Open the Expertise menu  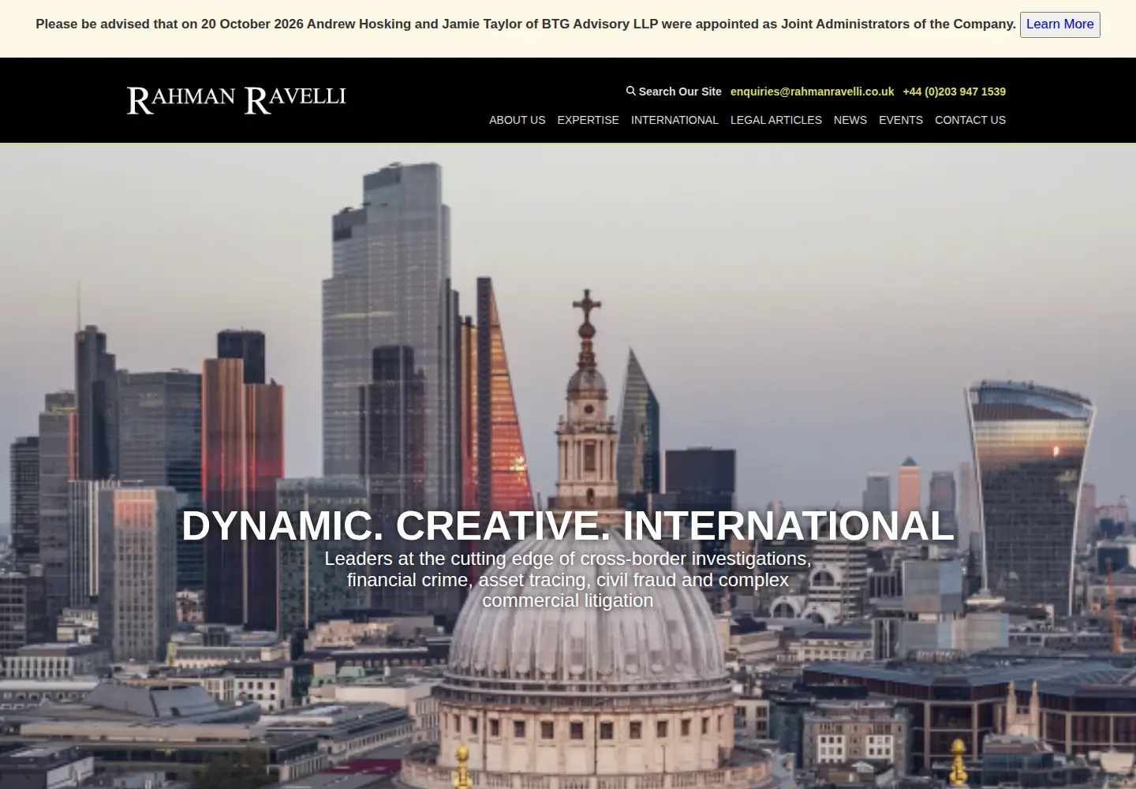[x=588, y=120]
